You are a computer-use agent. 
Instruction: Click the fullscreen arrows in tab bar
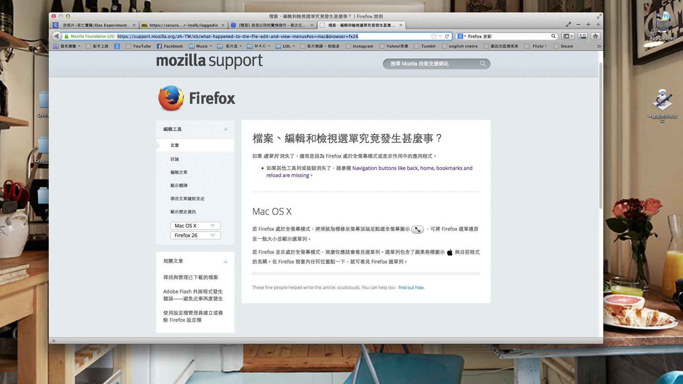568,25
